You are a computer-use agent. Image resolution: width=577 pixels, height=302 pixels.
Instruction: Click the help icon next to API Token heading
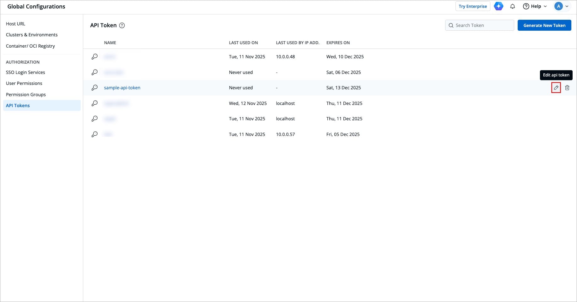coord(122,25)
